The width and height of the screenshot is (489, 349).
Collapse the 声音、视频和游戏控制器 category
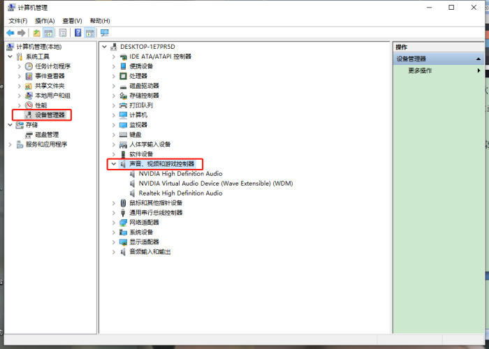click(x=113, y=164)
